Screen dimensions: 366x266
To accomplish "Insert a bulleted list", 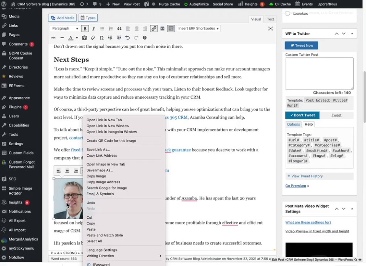I will click(102, 29).
